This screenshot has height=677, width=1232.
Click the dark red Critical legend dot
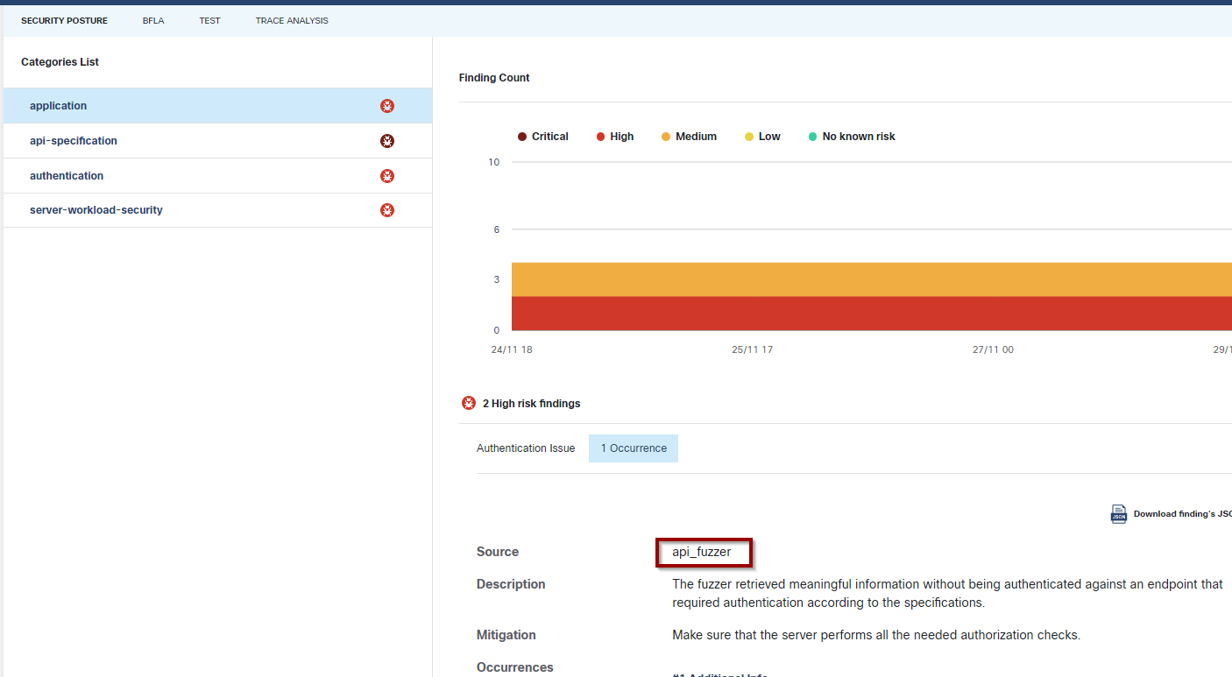[522, 137]
